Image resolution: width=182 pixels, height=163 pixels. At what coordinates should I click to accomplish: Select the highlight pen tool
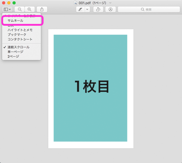pyautogui.click(x=80, y=9)
